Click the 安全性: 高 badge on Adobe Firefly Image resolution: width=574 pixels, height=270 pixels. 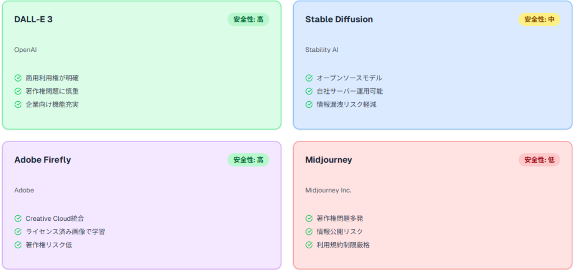[248, 160]
